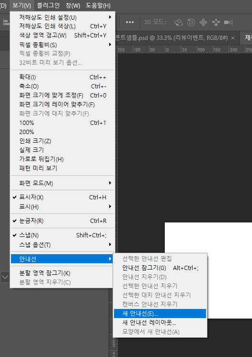Toggle 가로로 뒤집기(H)
The height and width of the screenshot is (357, 252).
coord(63,159)
